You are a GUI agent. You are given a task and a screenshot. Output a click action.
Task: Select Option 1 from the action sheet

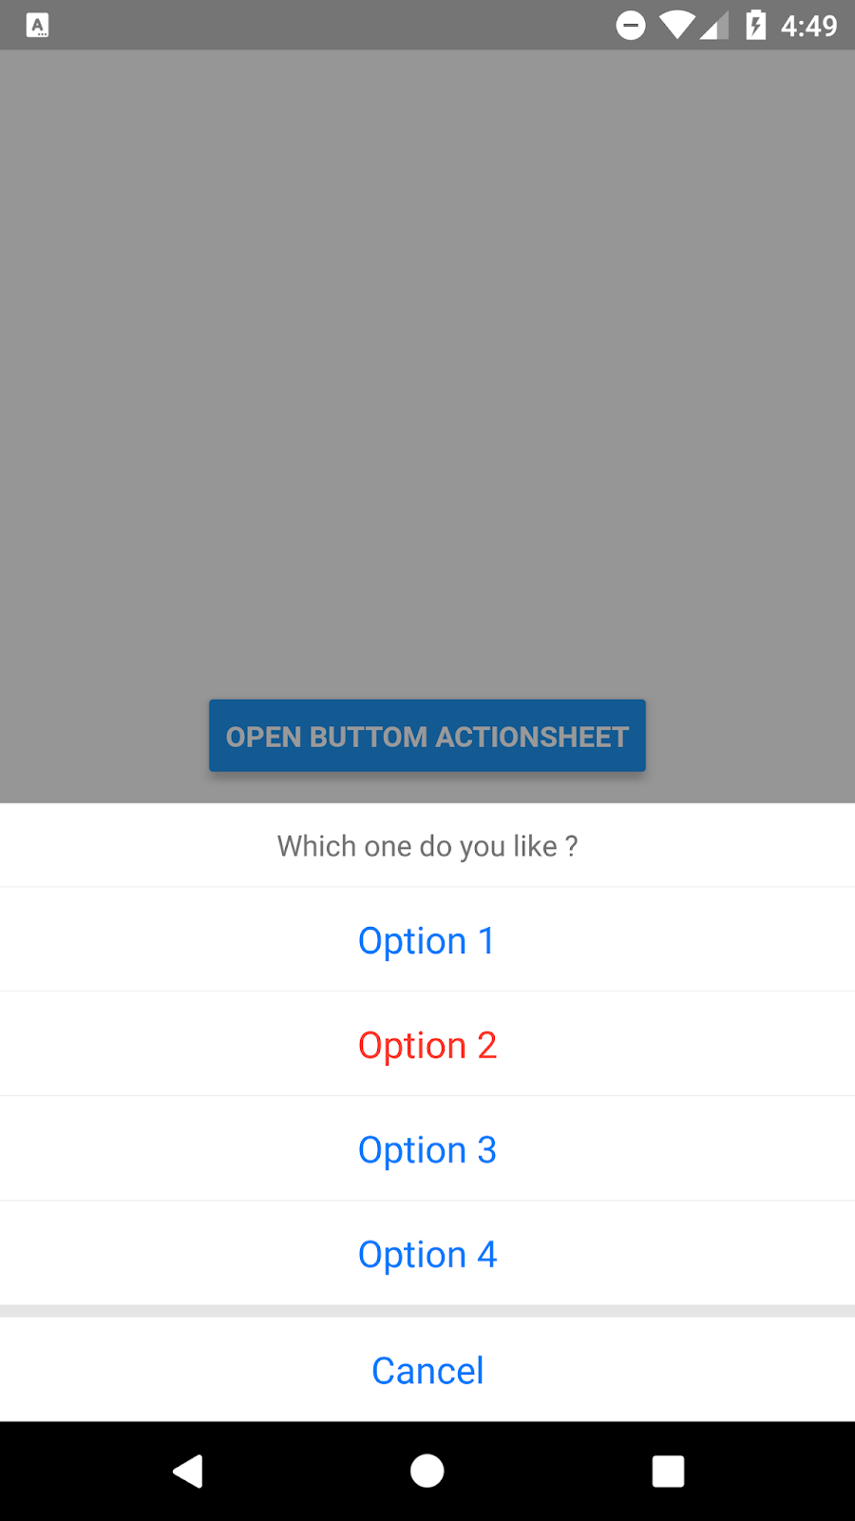pos(426,939)
